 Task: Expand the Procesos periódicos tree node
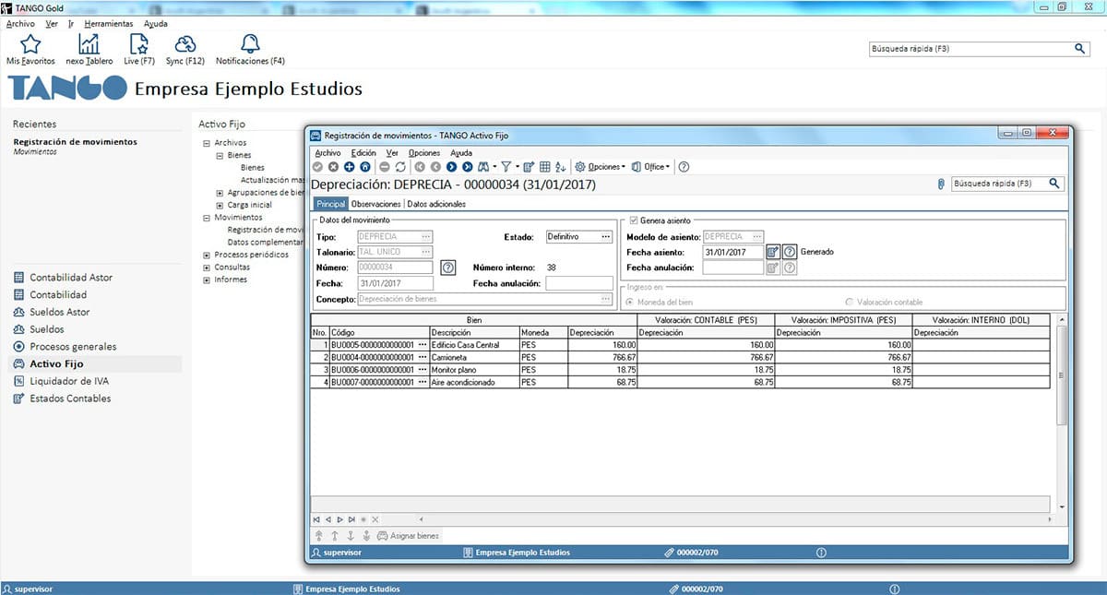(207, 255)
